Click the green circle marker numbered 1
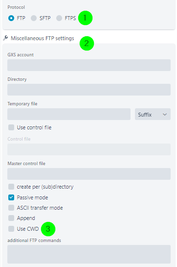The image size is (177, 267). [x=85, y=18]
